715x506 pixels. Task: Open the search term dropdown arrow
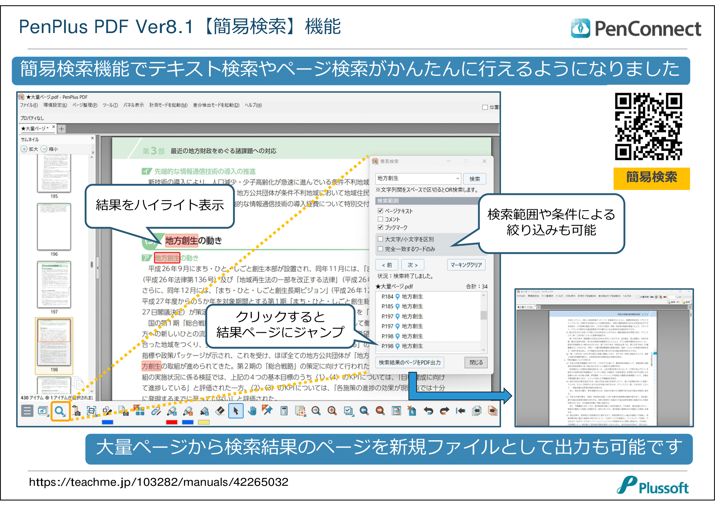pos(458,179)
